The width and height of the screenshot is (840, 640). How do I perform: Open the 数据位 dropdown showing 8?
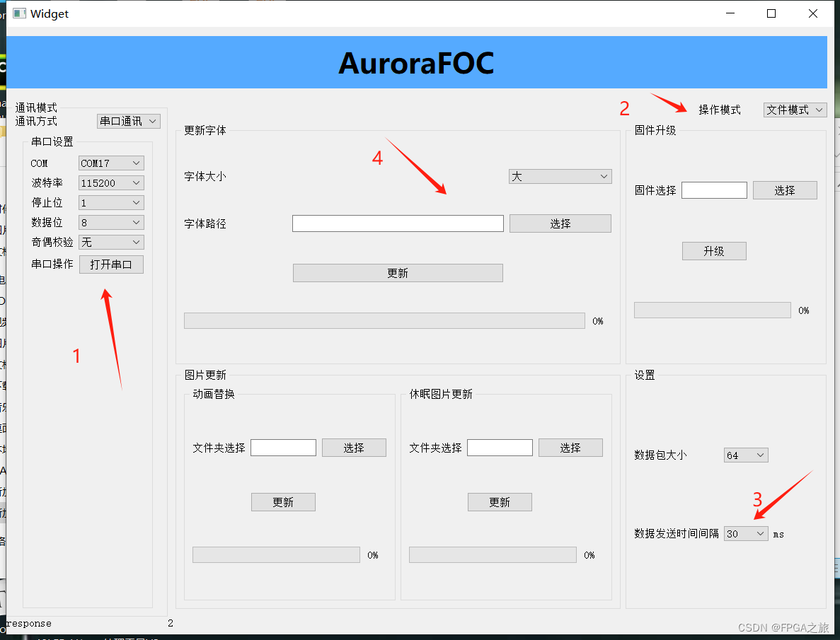coord(111,222)
